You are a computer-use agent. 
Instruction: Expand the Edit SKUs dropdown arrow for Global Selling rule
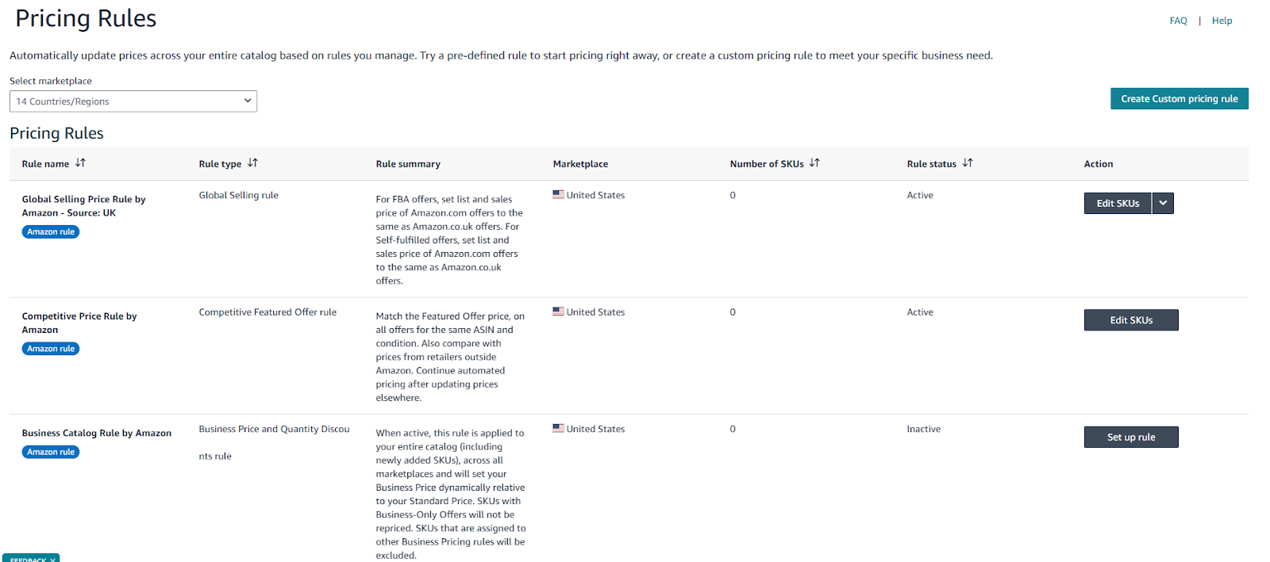(x=1162, y=203)
